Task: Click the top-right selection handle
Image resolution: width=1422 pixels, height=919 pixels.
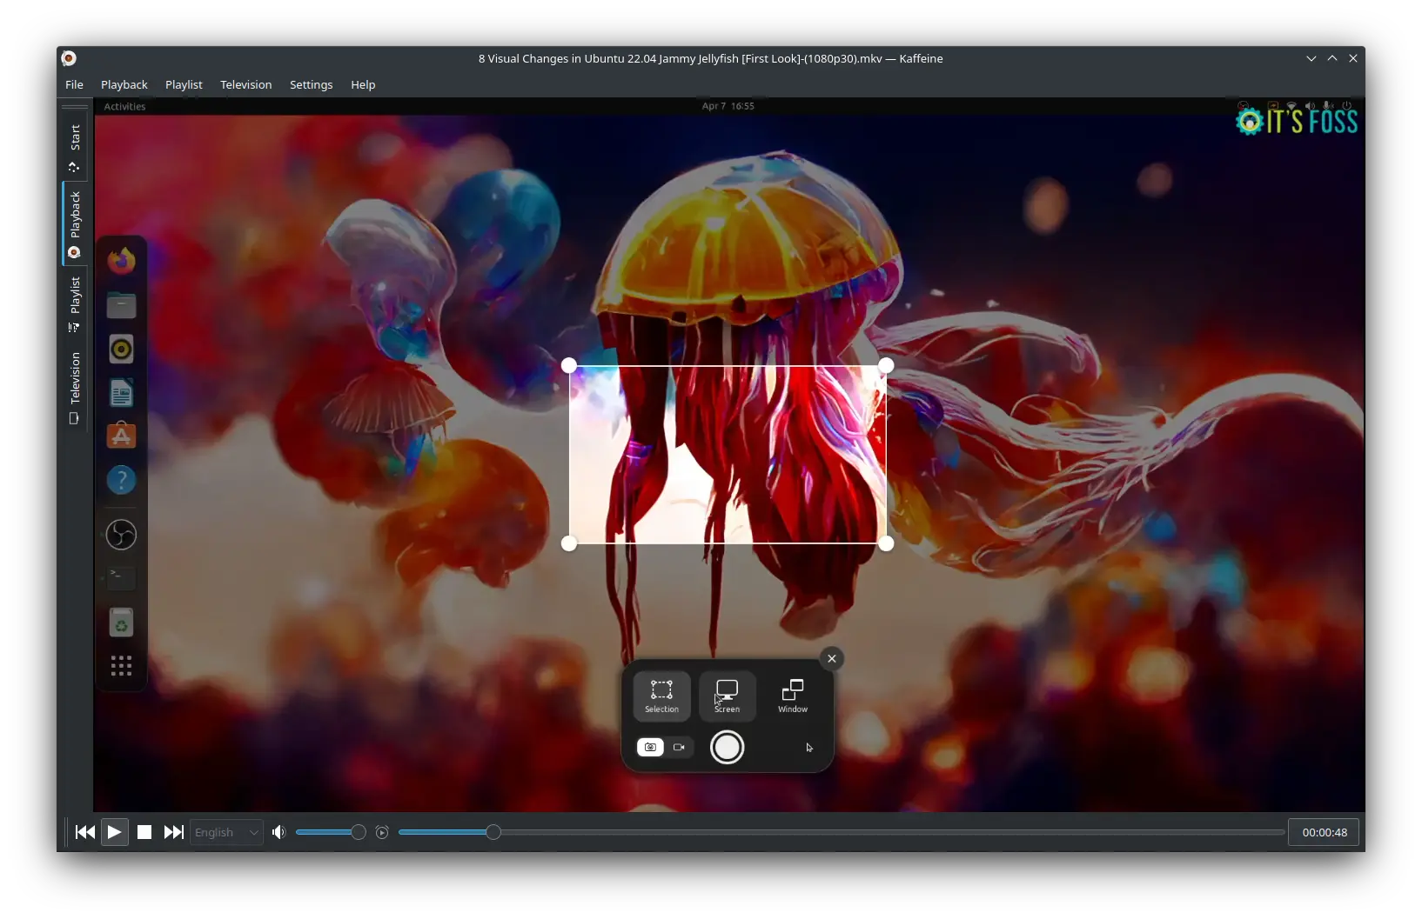Action: click(x=886, y=365)
